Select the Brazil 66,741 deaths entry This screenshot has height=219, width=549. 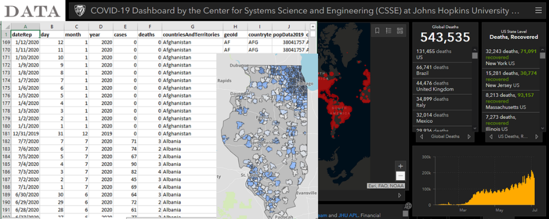442,70
